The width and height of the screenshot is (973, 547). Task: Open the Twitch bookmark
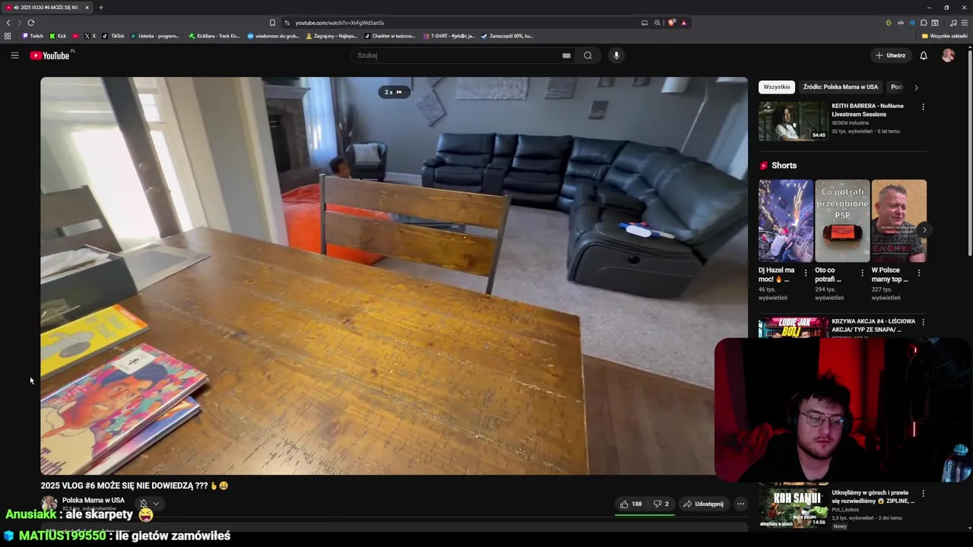tap(33, 36)
